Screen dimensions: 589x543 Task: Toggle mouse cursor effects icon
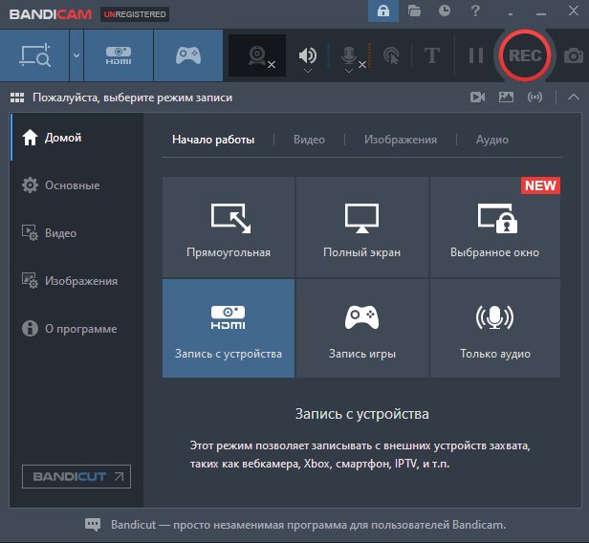click(391, 55)
